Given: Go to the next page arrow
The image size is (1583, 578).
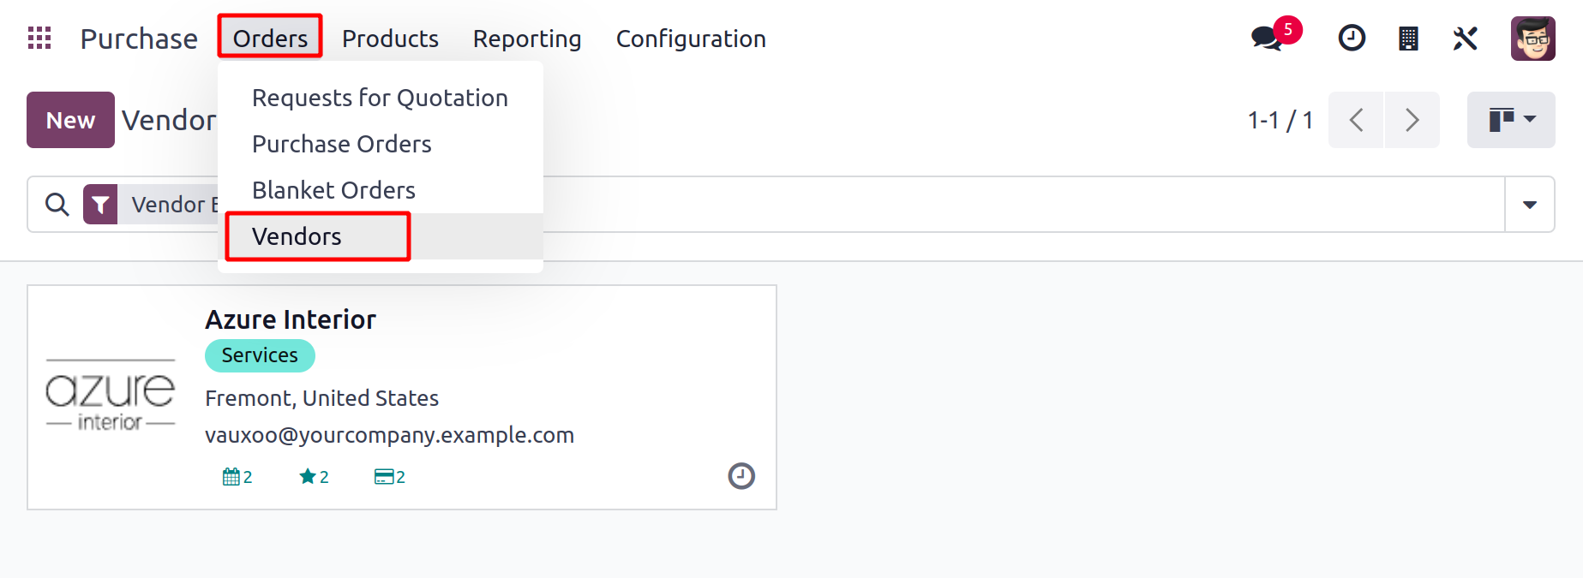Looking at the screenshot, I should point(1412,120).
